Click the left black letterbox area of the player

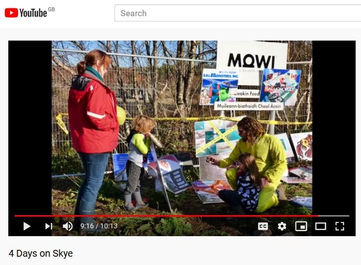point(30,128)
